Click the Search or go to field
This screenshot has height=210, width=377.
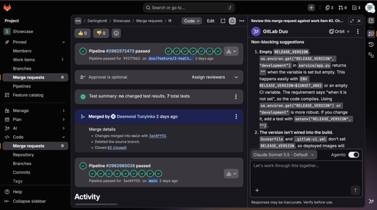[x=189, y=7]
